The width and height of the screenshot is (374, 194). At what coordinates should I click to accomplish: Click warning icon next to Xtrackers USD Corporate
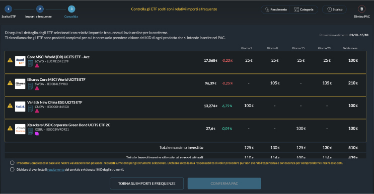[10, 128]
